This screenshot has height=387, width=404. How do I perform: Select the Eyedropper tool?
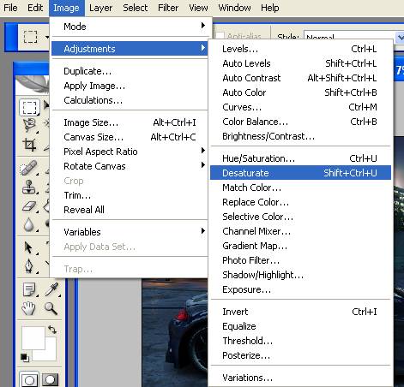click(x=51, y=289)
